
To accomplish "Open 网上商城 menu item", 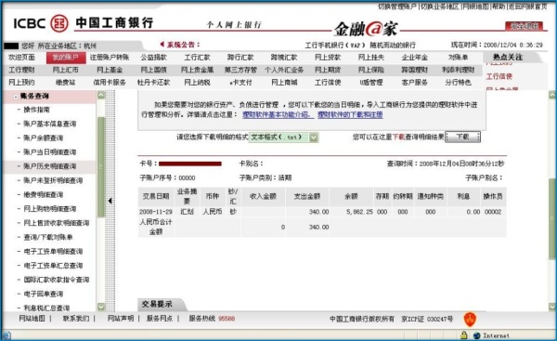I will click(x=284, y=83).
